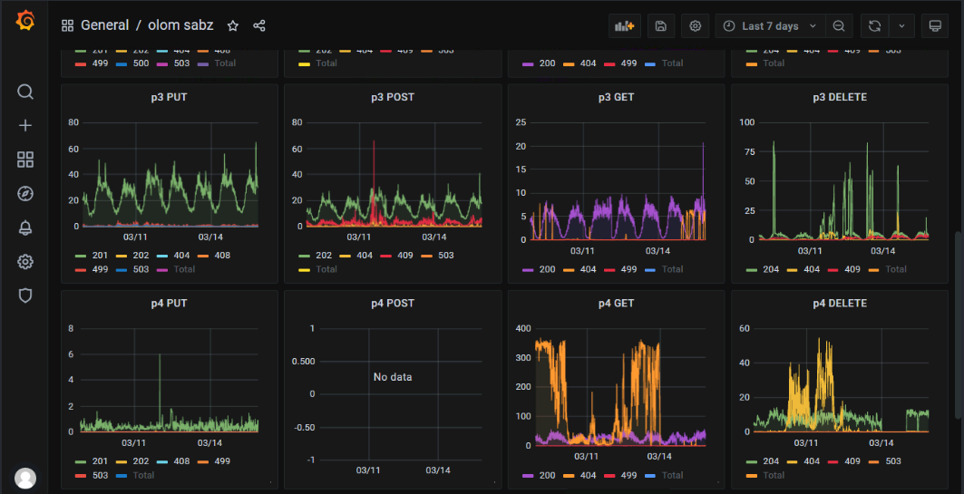Click the zoom out time range button
The image size is (964, 494).
(839, 26)
